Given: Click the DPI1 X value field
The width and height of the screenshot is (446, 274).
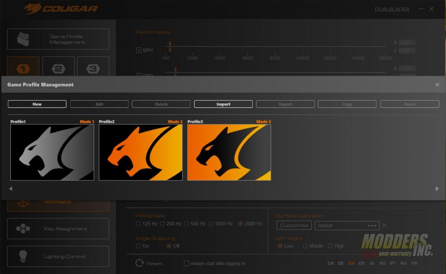Looking at the screenshot, I should (x=407, y=42).
